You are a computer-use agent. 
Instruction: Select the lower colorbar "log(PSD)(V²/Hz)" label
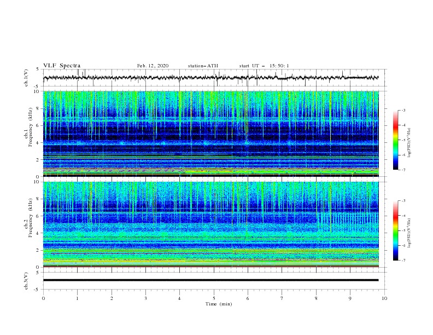(x=409, y=233)
